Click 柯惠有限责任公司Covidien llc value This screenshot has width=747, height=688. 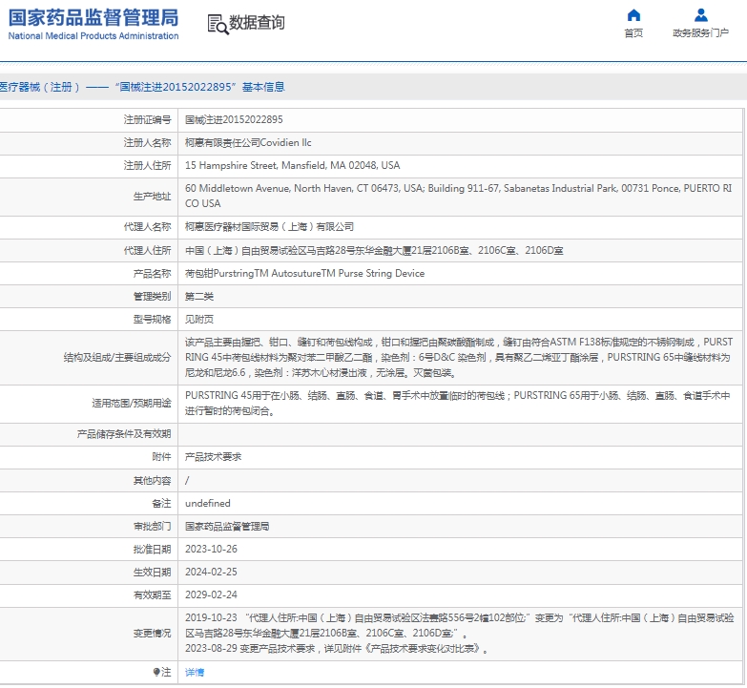[x=248, y=142]
